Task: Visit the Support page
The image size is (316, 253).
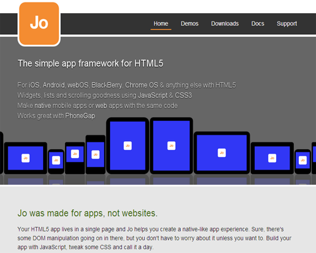Action: 287,23
